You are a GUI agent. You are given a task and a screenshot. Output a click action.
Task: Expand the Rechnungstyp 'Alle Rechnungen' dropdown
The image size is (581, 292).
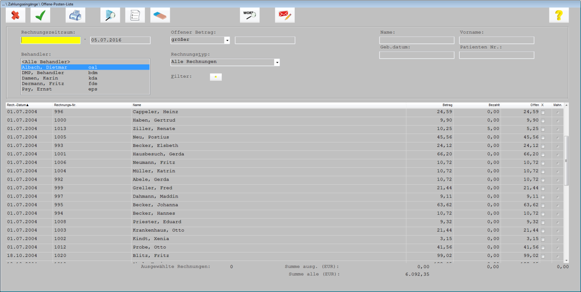pos(277,63)
